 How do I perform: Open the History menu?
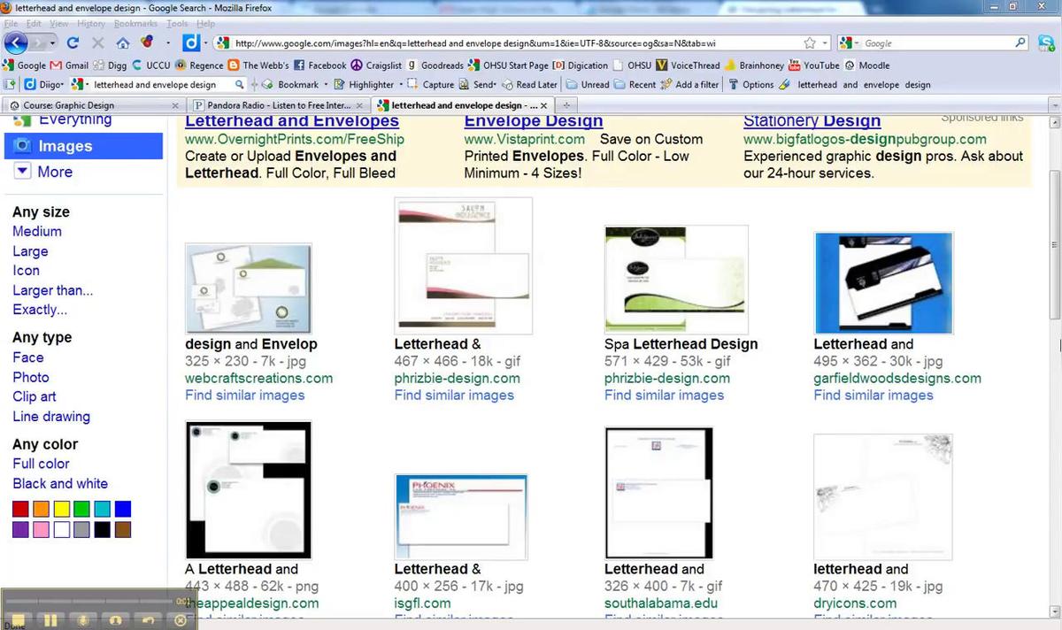pos(91,23)
